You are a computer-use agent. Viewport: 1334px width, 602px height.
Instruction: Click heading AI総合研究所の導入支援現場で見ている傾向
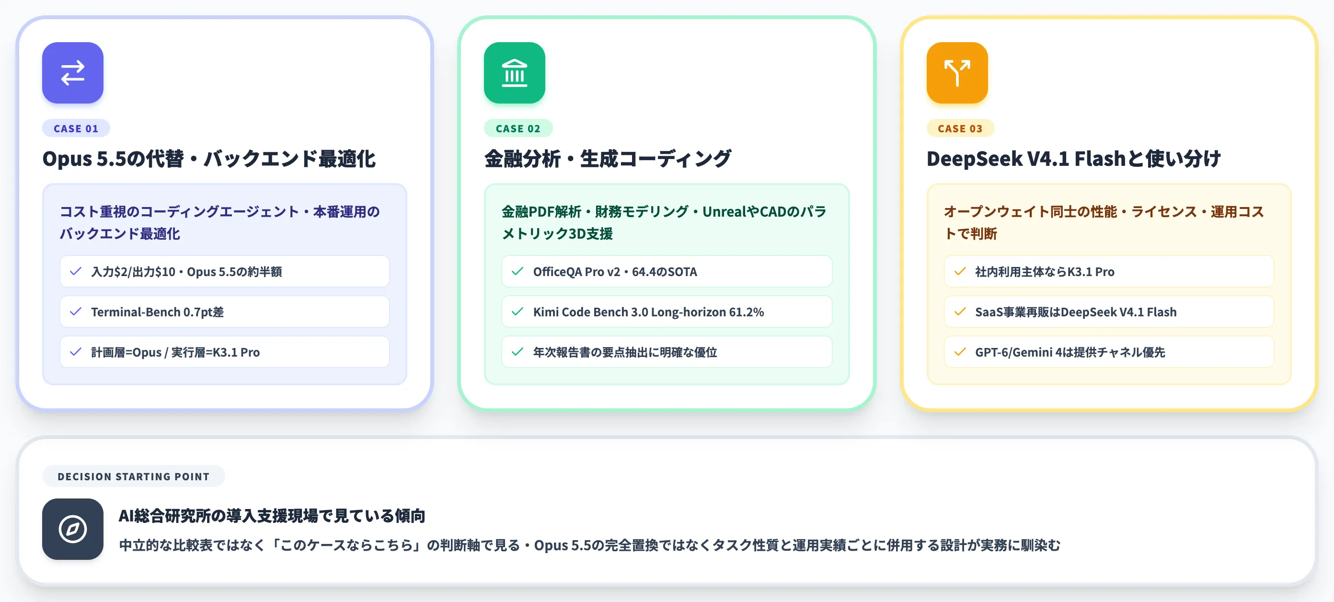coord(272,515)
